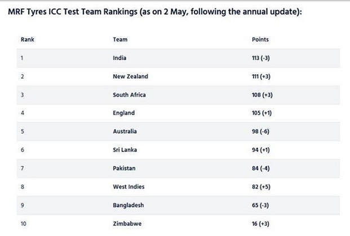Select the England team name
350x236 pixels.
point(123,113)
